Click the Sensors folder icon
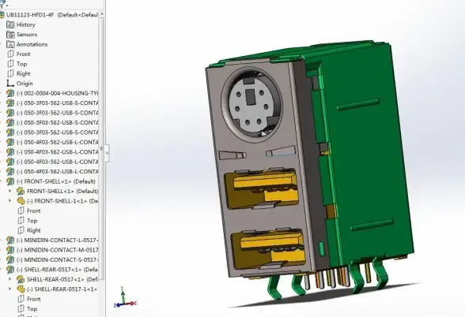Viewport: 465px width, 317px height. [x=10, y=35]
